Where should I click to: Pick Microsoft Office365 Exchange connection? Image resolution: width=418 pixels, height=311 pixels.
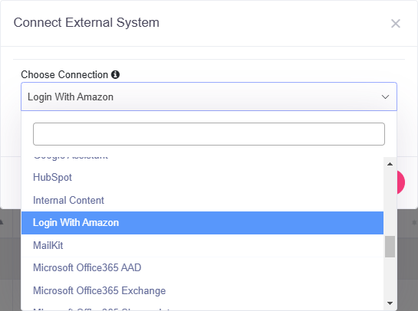click(202, 291)
